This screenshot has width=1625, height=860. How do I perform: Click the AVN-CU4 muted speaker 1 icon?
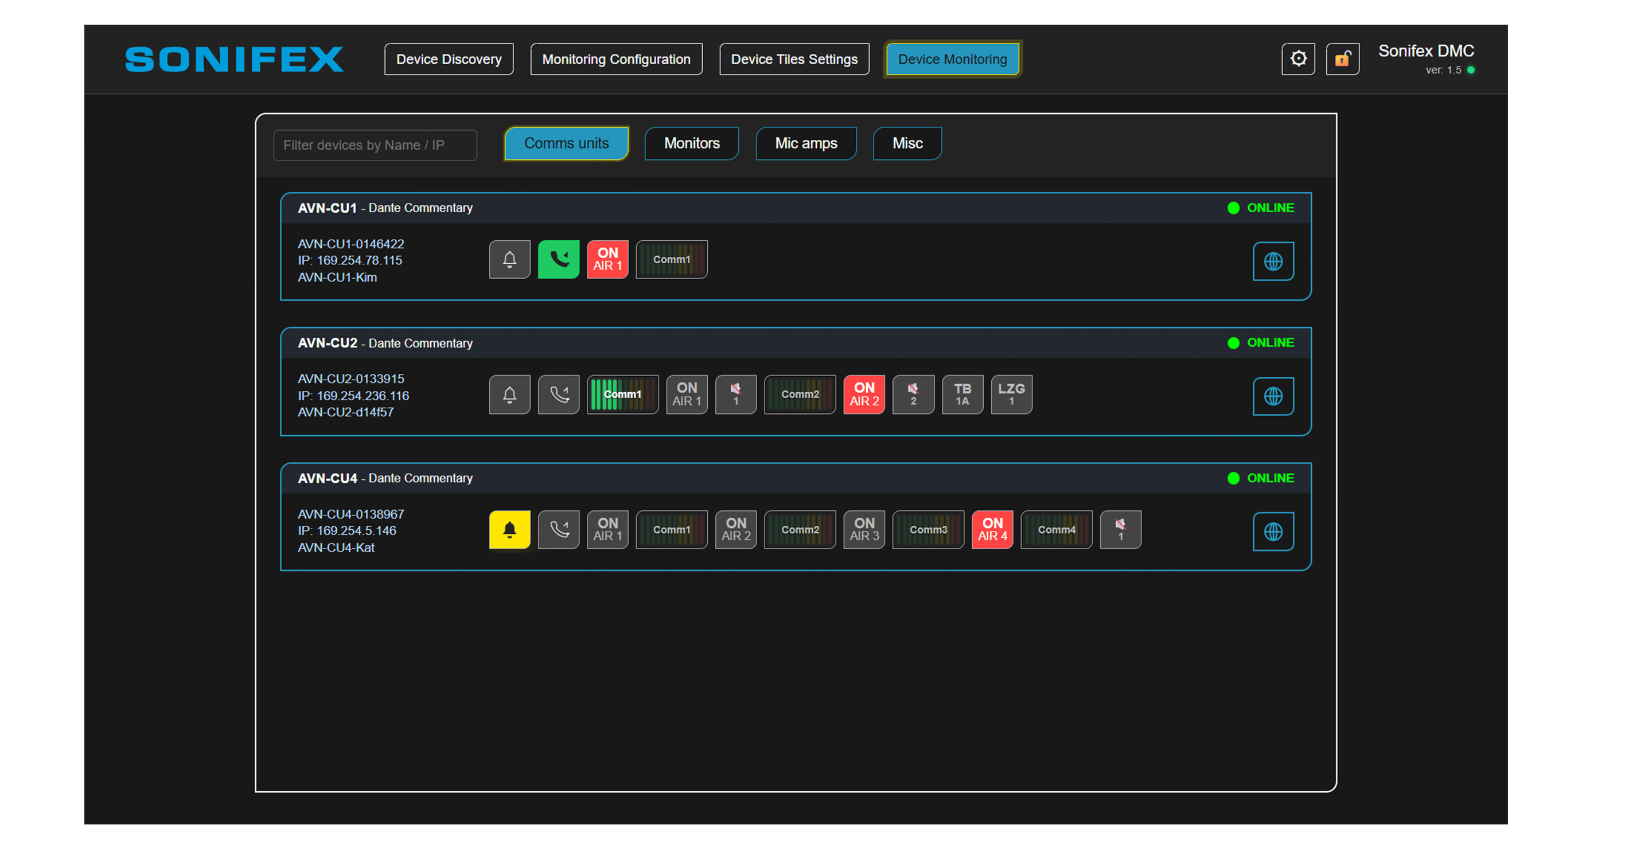(1121, 530)
